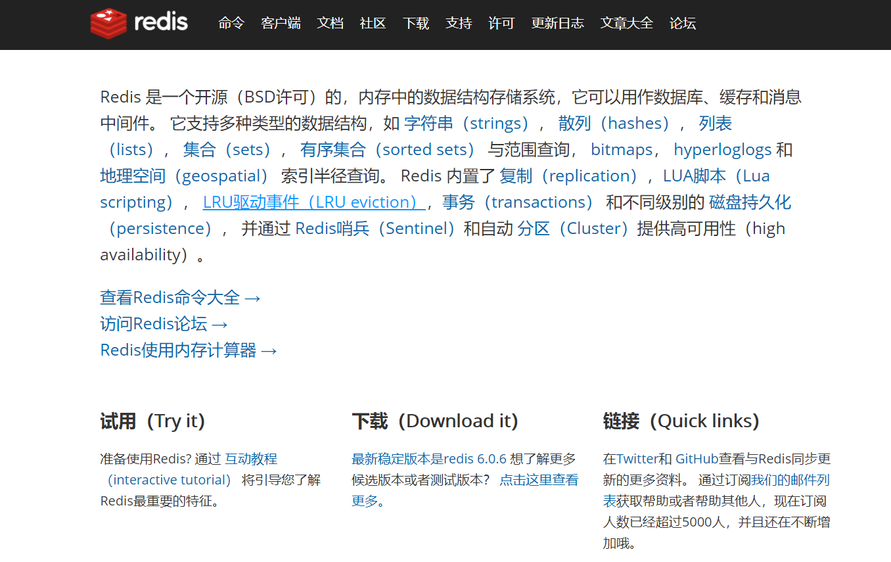The width and height of the screenshot is (891, 562).
Task: Click the 下载（Download it）heading
Action: pyautogui.click(x=435, y=421)
